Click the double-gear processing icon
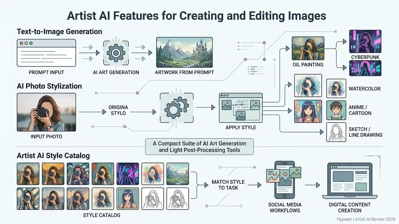Image resolution: width=399 pixels, height=224 pixels. pos(176,108)
